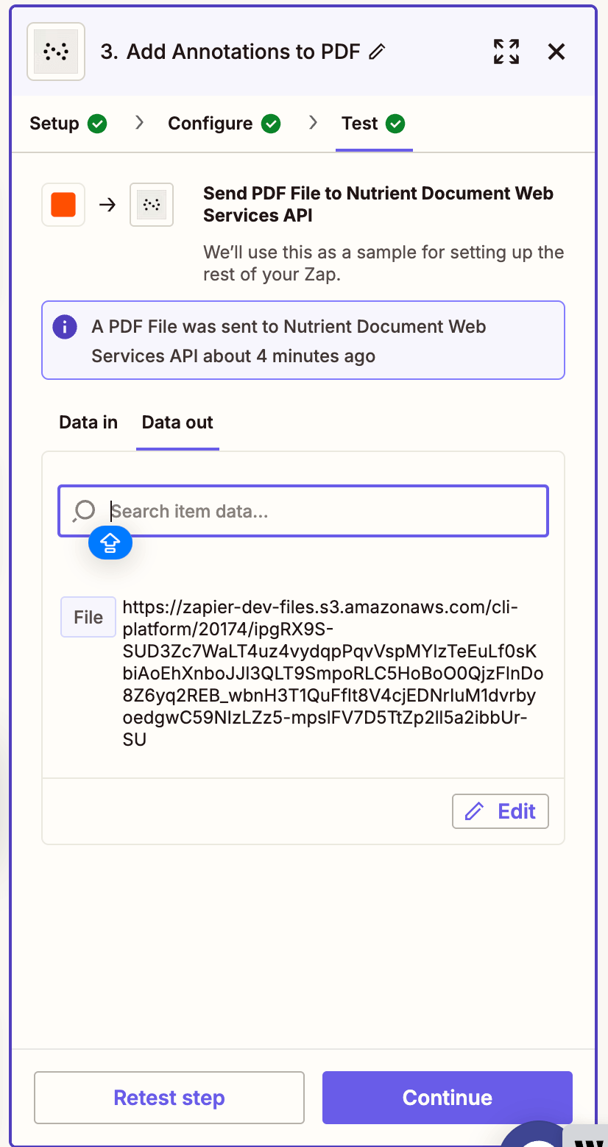Click the pencil icon to rename the step
The width and height of the screenshot is (608, 1147).
point(378,52)
